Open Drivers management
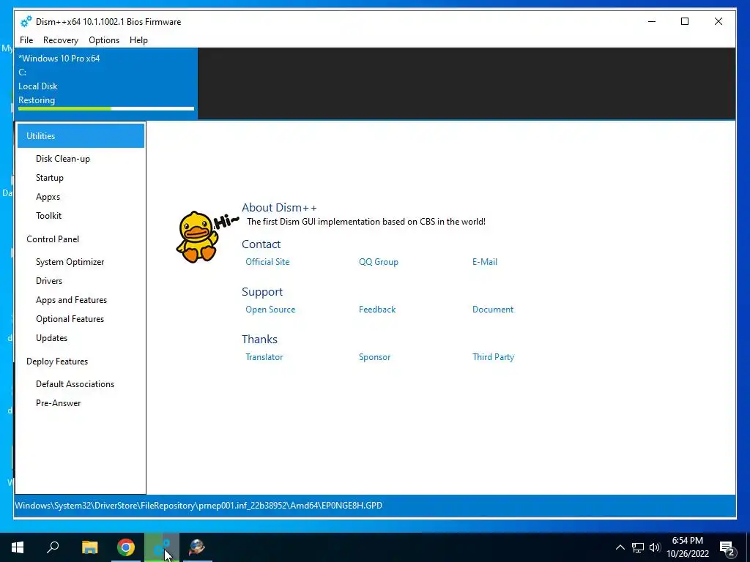Viewport: 750px width, 562px height. coord(49,281)
